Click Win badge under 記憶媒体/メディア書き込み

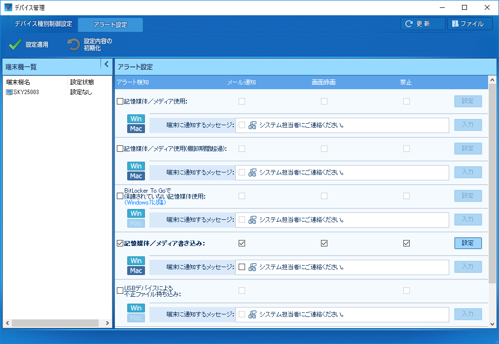pos(136,261)
